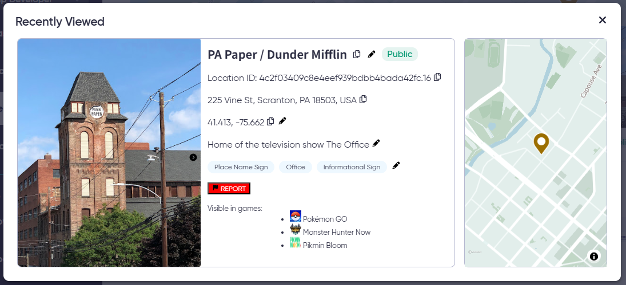This screenshot has width=626, height=285.
Task: Close the Recently Viewed dialog
Action: pos(603,20)
